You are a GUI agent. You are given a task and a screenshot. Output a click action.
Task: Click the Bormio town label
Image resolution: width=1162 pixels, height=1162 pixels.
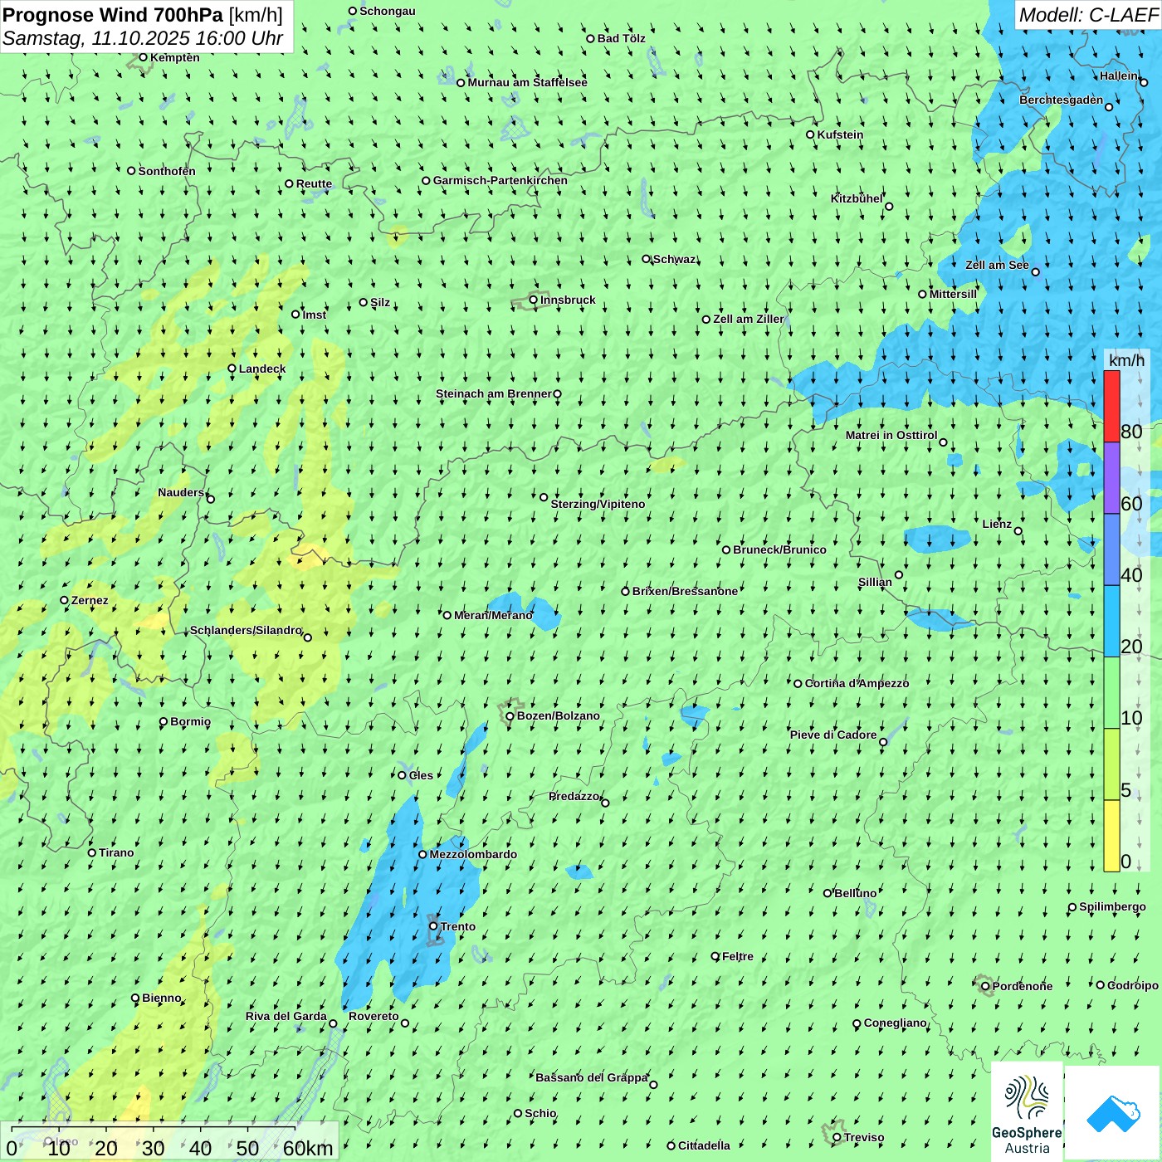tap(190, 721)
